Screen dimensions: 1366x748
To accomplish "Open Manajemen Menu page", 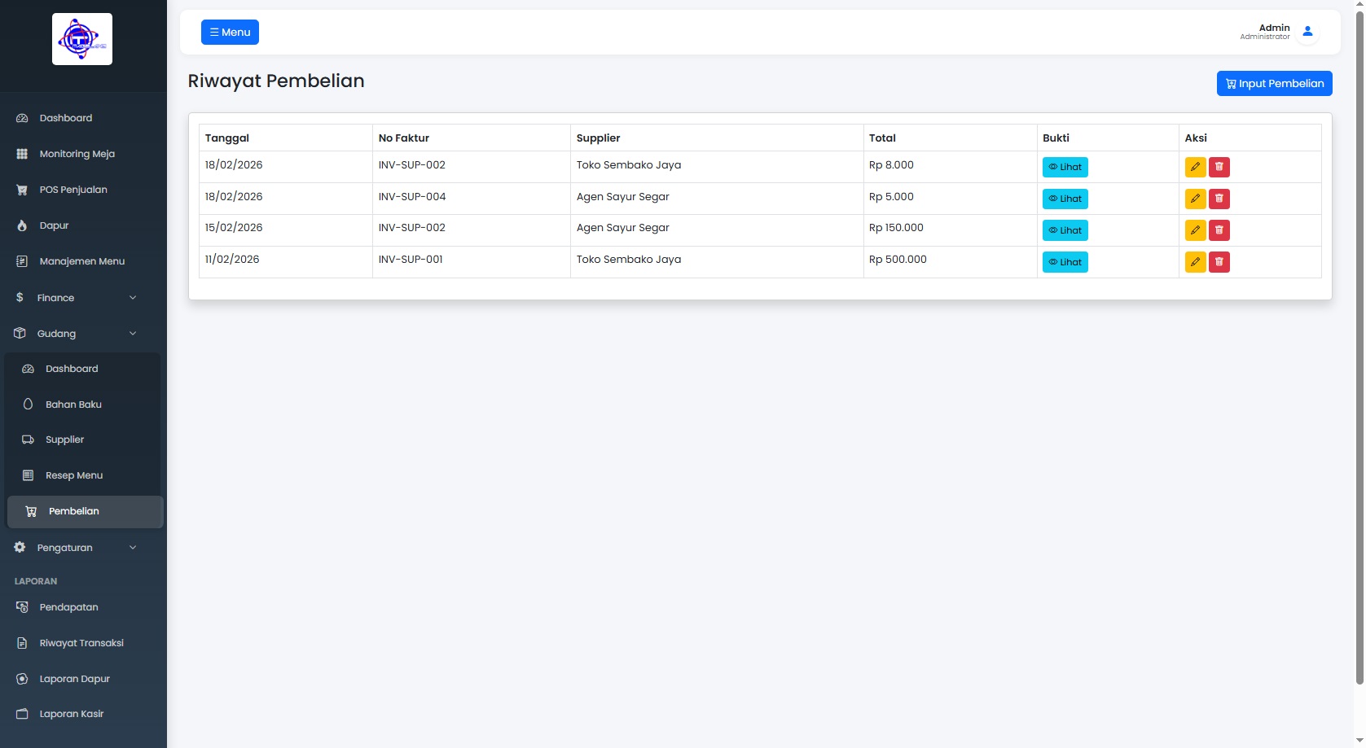I will click(x=81, y=261).
